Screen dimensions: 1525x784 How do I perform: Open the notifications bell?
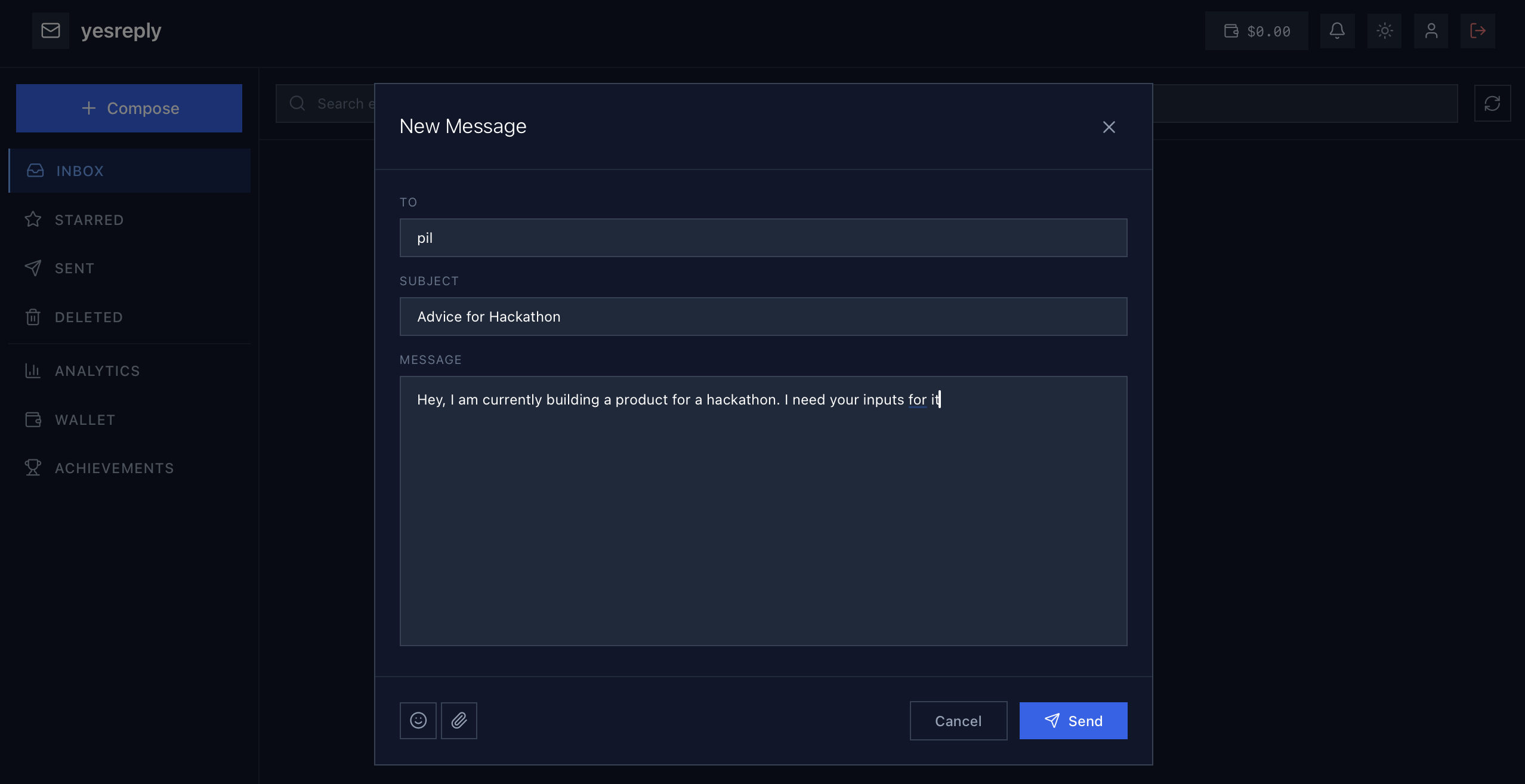tap(1337, 31)
